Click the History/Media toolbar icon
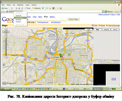122x101 pixels. pyautogui.click(x=43, y=8)
